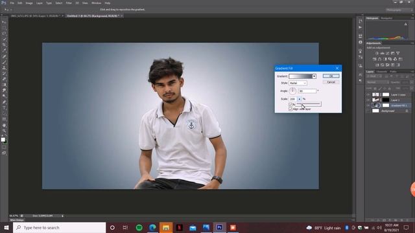Add an Exposure adjustment
Screen dimensions: 415x233
(393, 53)
